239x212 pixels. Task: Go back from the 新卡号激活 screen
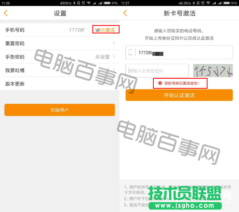(x=125, y=13)
